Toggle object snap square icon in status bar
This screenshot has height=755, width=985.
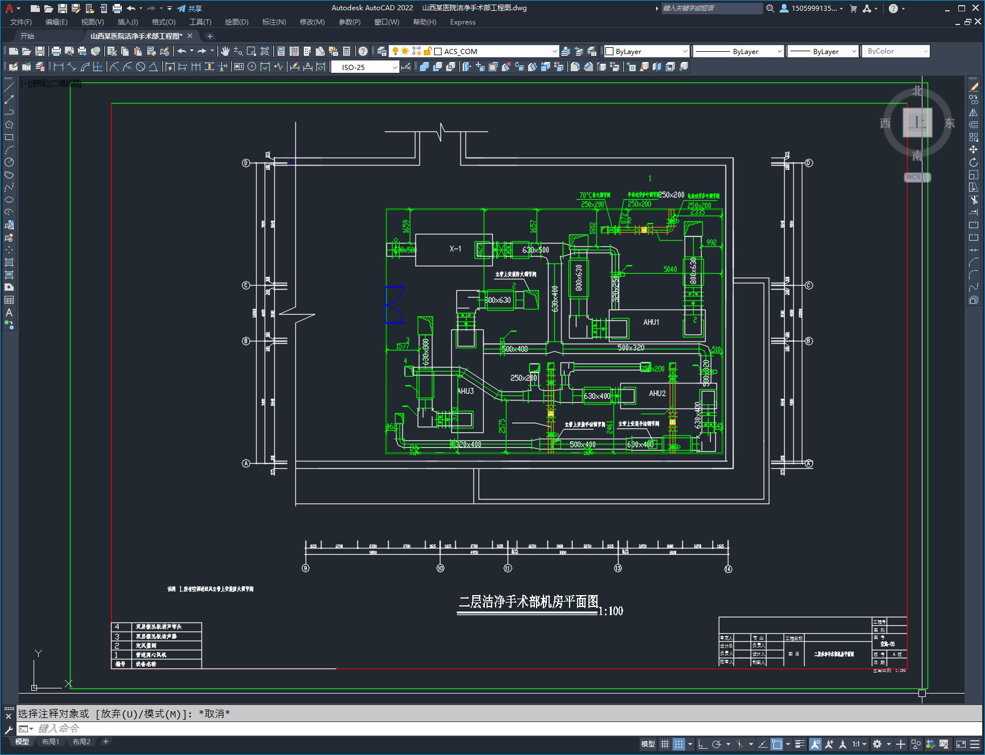tap(777, 744)
